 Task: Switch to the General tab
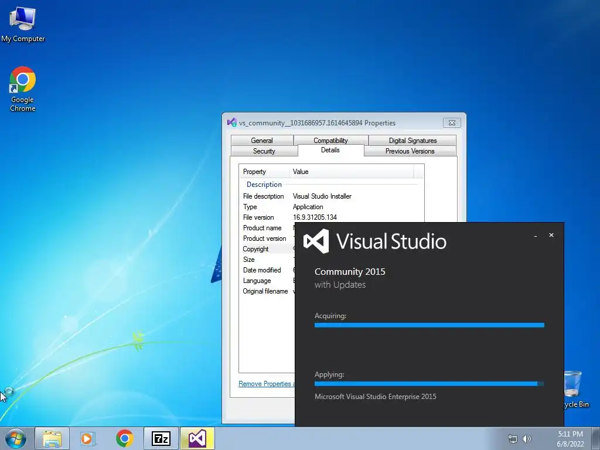(x=262, y=141)
